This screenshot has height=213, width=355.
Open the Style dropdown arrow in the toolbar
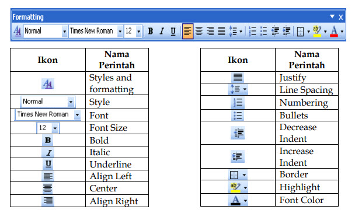pyautogui.click(x=65, y=32)
